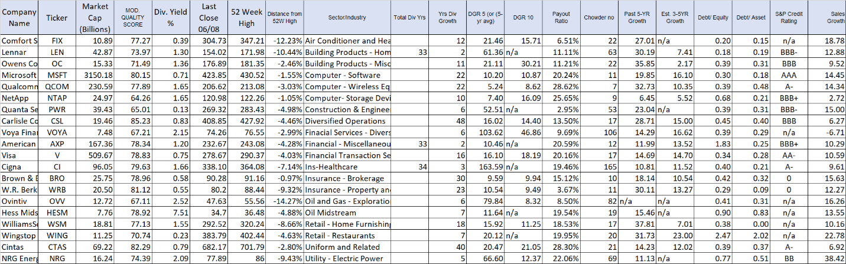
Task: Click Ovintiv distance -14.27% cell
Action: pyautogui.click(x=284, y=201)
